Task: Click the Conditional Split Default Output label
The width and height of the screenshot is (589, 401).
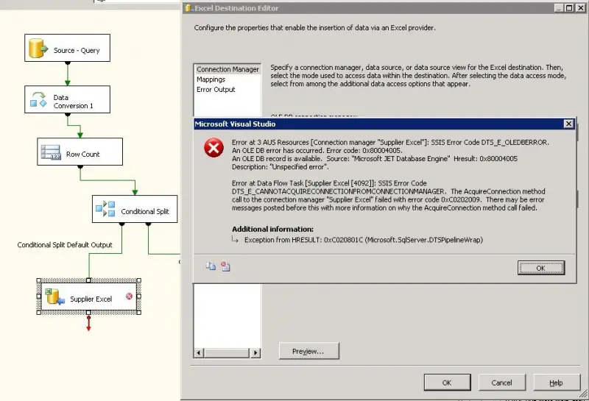Action: tap(65, 245)
